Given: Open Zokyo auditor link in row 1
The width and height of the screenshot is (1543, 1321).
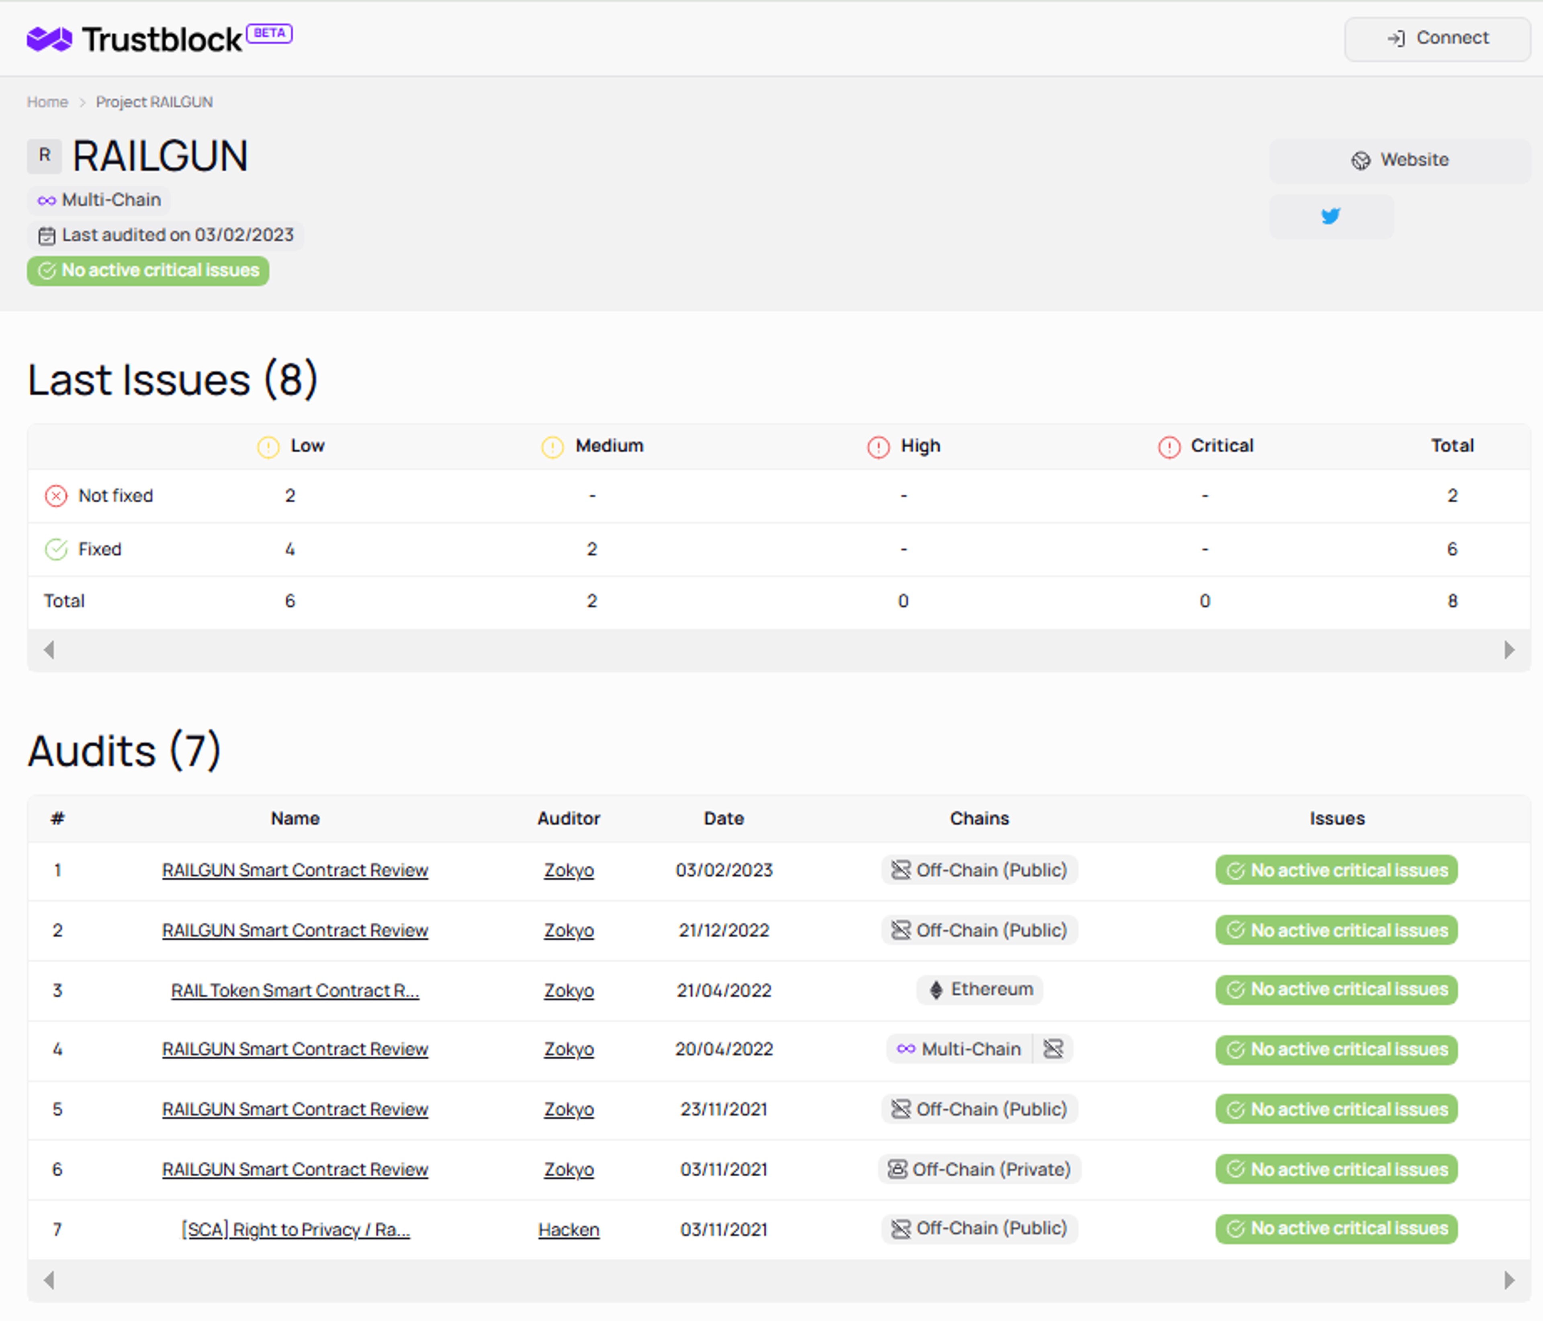Looking at the screenshot, I should tap(569, 870).
